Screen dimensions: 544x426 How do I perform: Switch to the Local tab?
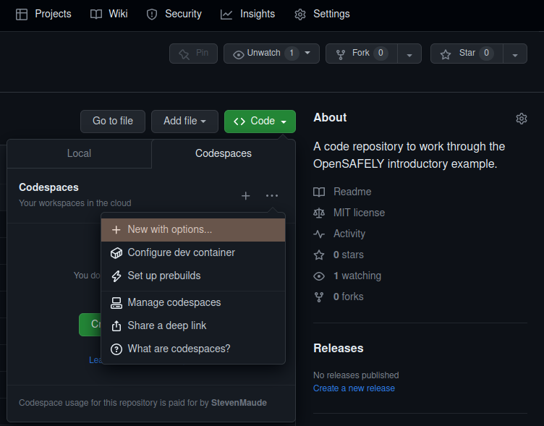click(x=79, y=153)
